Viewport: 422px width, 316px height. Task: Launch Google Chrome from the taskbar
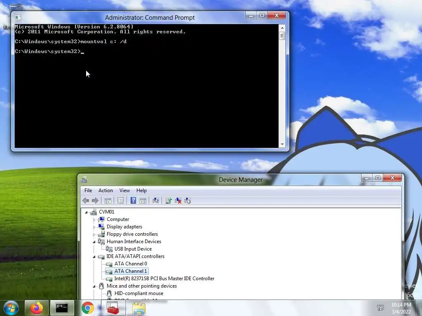pos(88,308)
